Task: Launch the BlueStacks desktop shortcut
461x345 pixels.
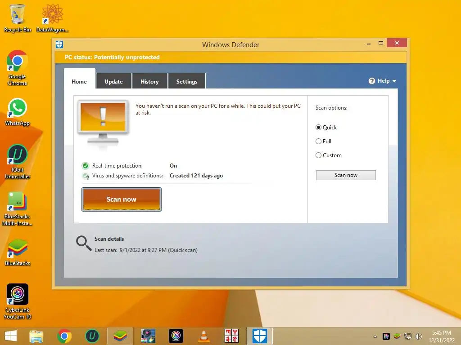Action: tap(18, 252)
